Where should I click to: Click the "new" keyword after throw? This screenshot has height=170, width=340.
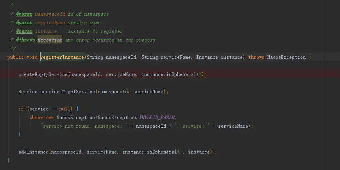point(50,118)
